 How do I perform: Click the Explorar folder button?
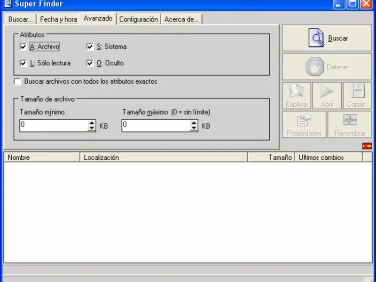pos(297,96)
